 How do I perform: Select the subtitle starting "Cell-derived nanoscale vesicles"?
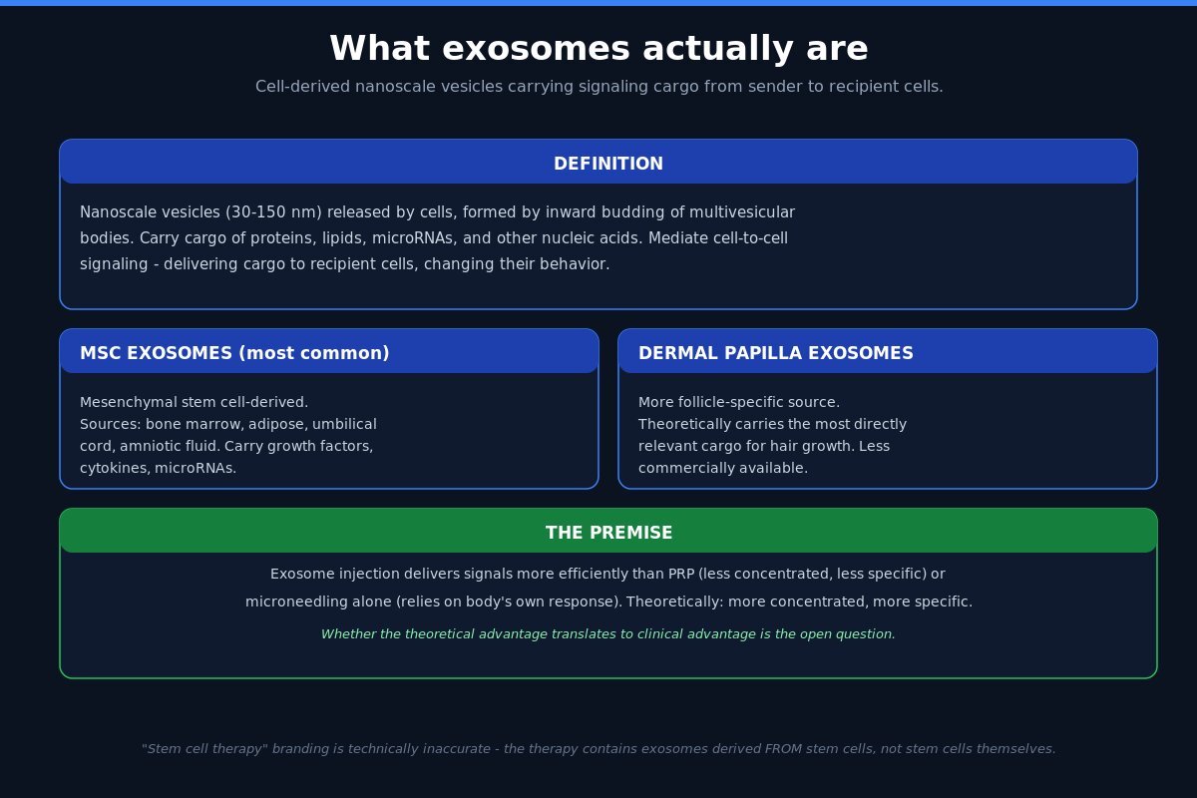598,87
